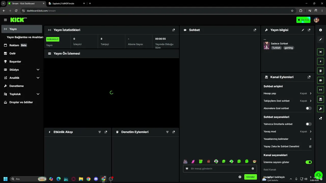This screenshot has width=326, height=183.
Task: Pop out the Sohbet chat panel
Action: point(255,30)
